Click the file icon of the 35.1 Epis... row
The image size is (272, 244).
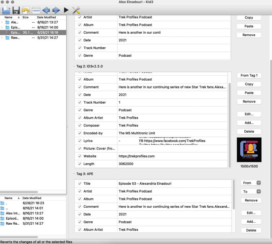pos(7,32)
